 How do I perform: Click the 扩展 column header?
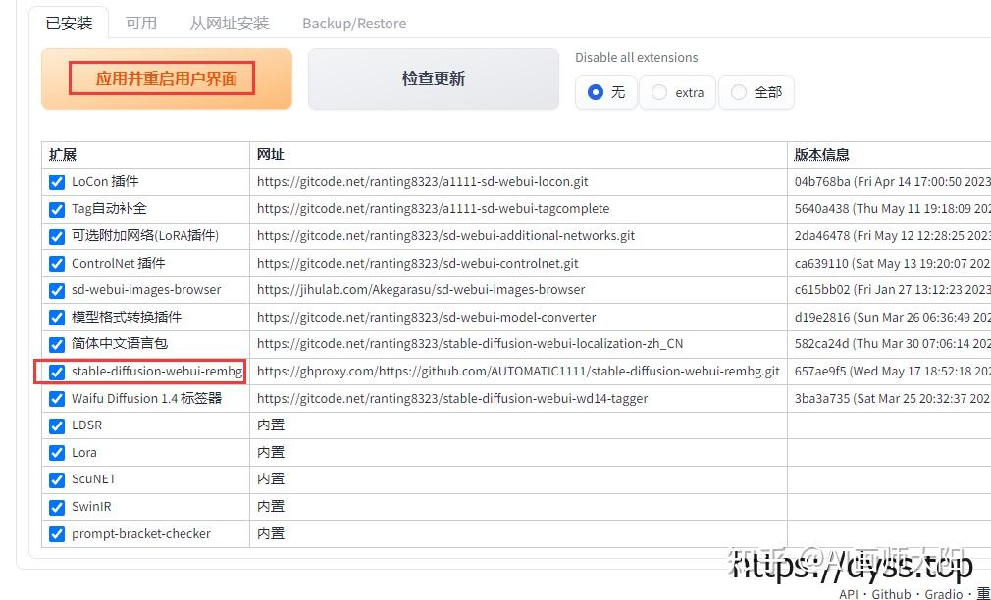tap(63, 155)
